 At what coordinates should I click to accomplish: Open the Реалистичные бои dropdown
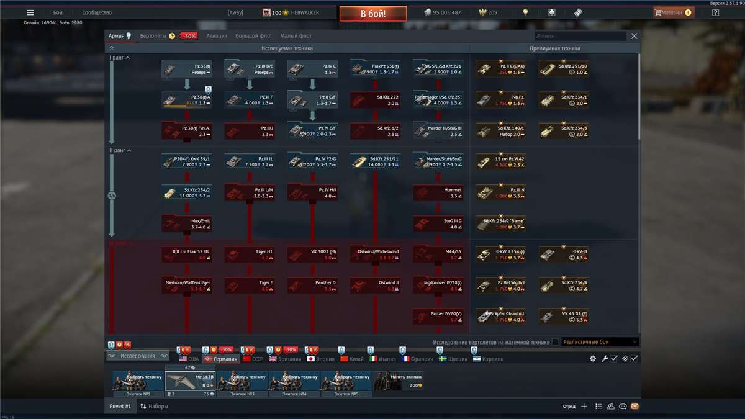[600, 342]
